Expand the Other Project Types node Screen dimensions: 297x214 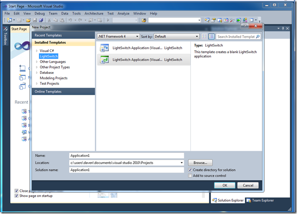click(x=37, y=67)
